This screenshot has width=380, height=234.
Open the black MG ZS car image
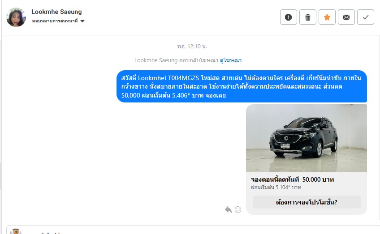(x=307, y=138)
